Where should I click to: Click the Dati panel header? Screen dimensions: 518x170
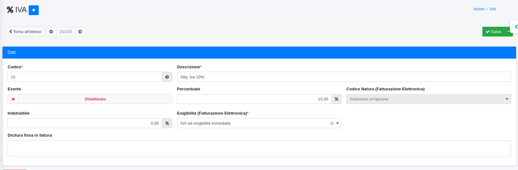pos(259,53)
